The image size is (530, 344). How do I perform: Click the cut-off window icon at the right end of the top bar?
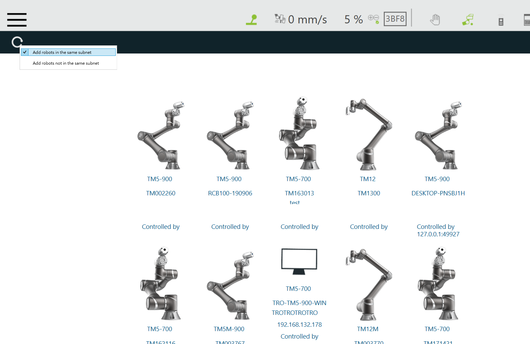pyautogui.click(x=527, y=20)
